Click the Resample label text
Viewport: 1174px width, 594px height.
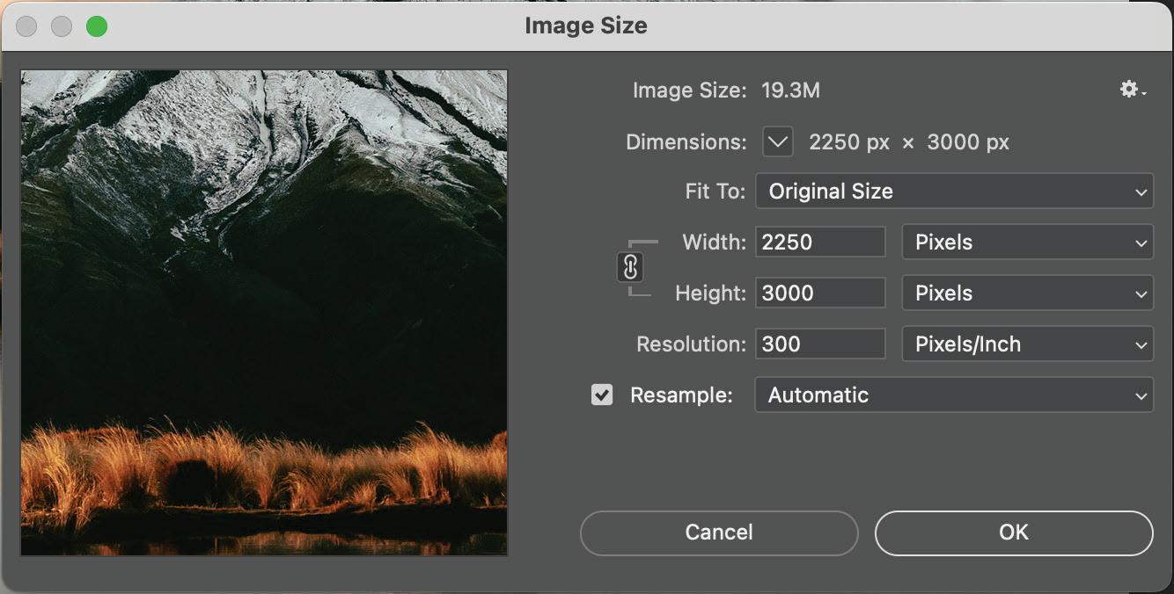coord(681,395)
